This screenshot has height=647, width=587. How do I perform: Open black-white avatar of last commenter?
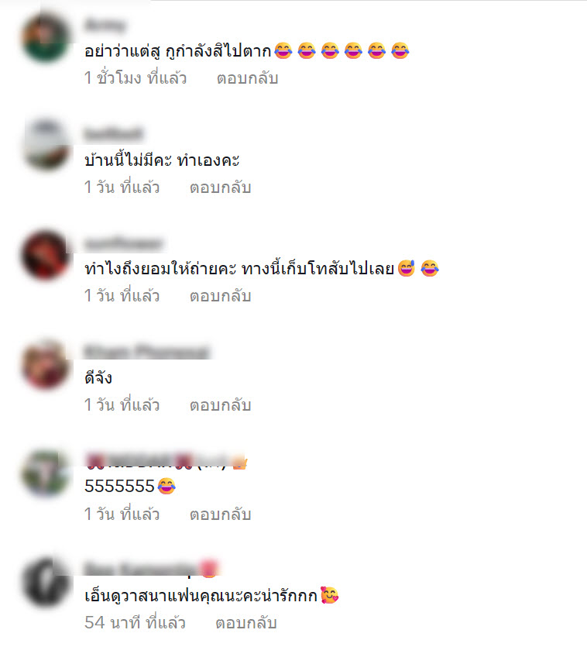(x=46, y=582)
